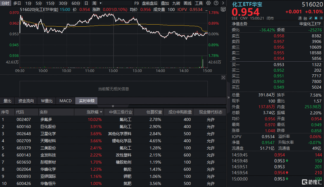This screenshot has width=324, height=187.
Task: Click the 14:59:54 trade tick row
Action: [x=277, y=172]
